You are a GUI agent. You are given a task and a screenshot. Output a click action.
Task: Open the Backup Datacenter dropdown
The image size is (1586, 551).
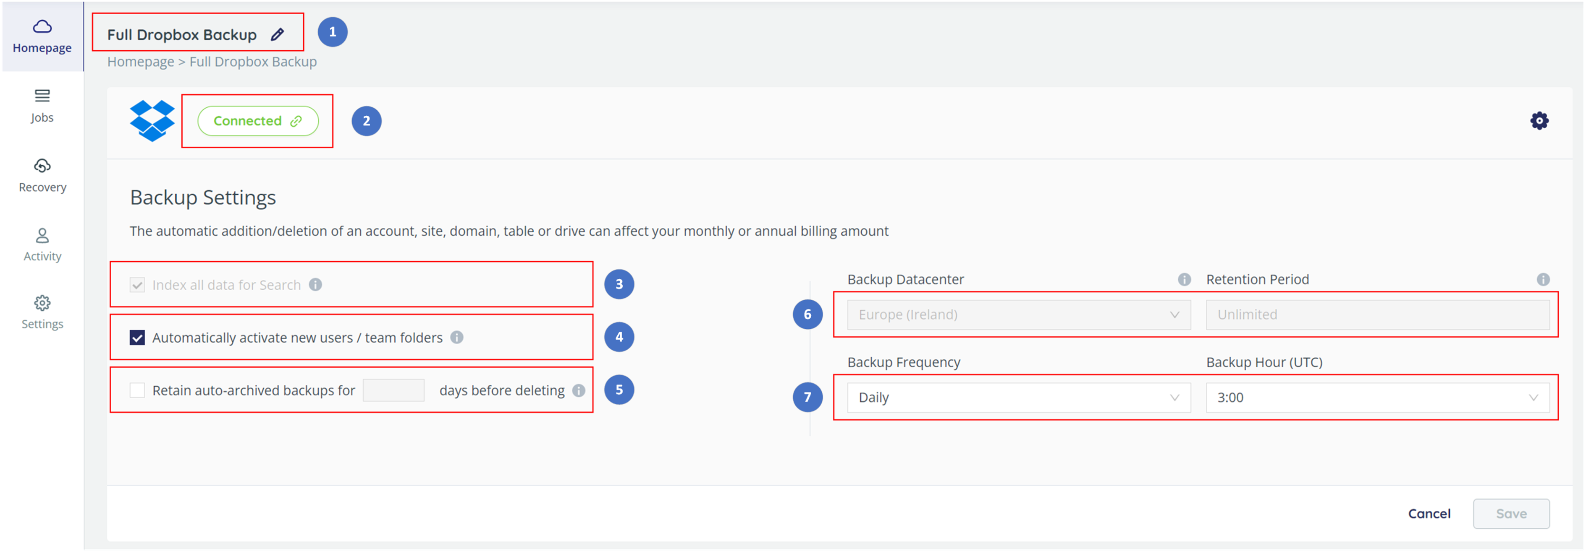click(x=1018, y=315)
